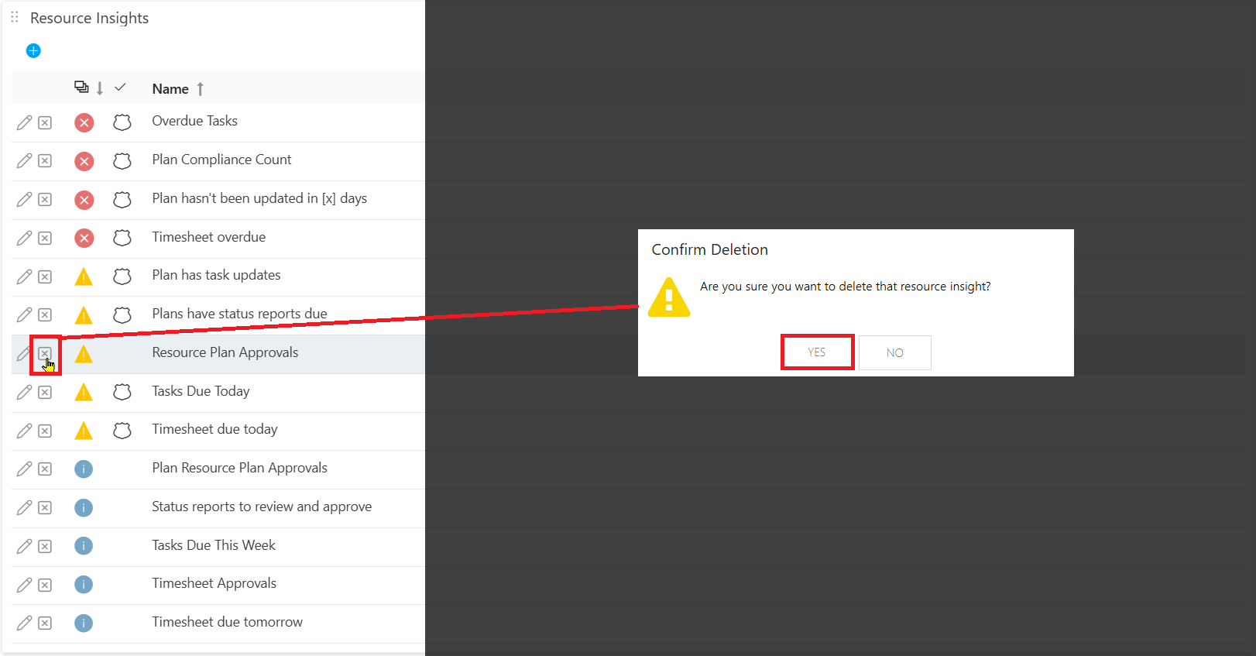This screenshot has height=656, width=1256.
Task: Cancel deletion with the NO button
Action: [x=895, y=352]
